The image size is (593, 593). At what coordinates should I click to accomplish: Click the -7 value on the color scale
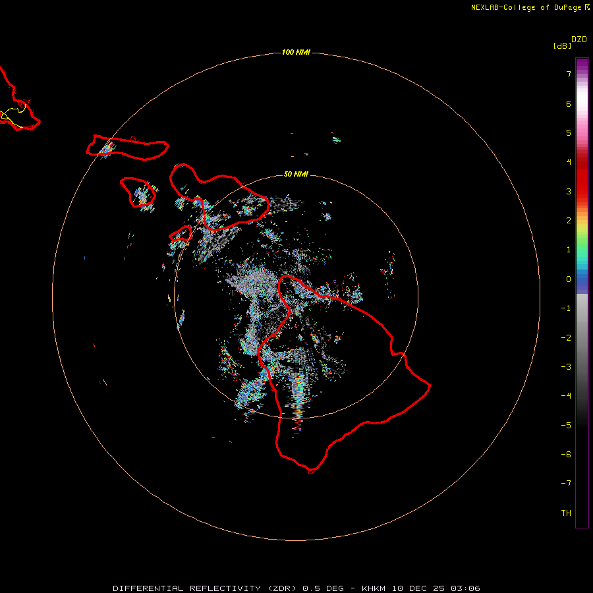pos(566,484)
